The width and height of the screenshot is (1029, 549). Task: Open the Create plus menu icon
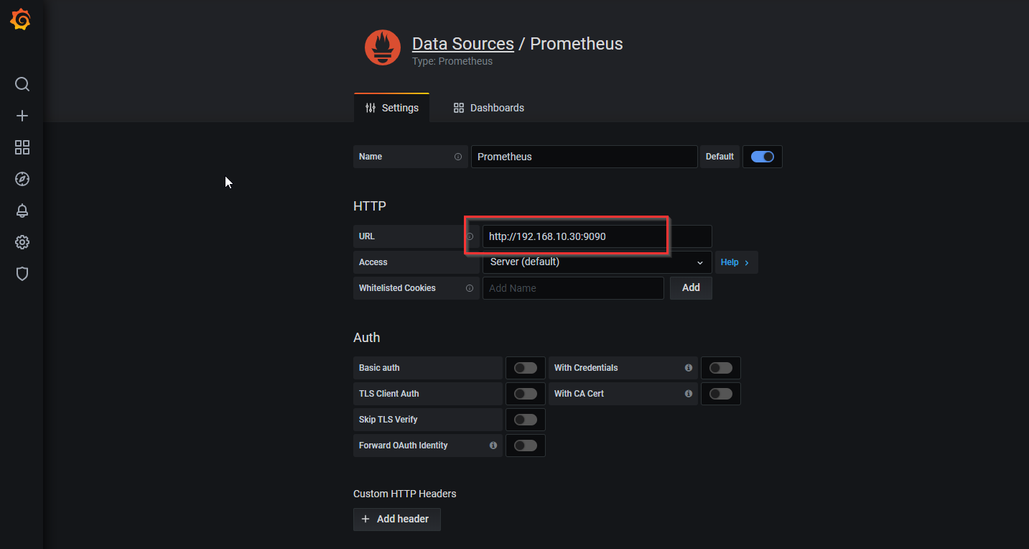tap(22, 116)
